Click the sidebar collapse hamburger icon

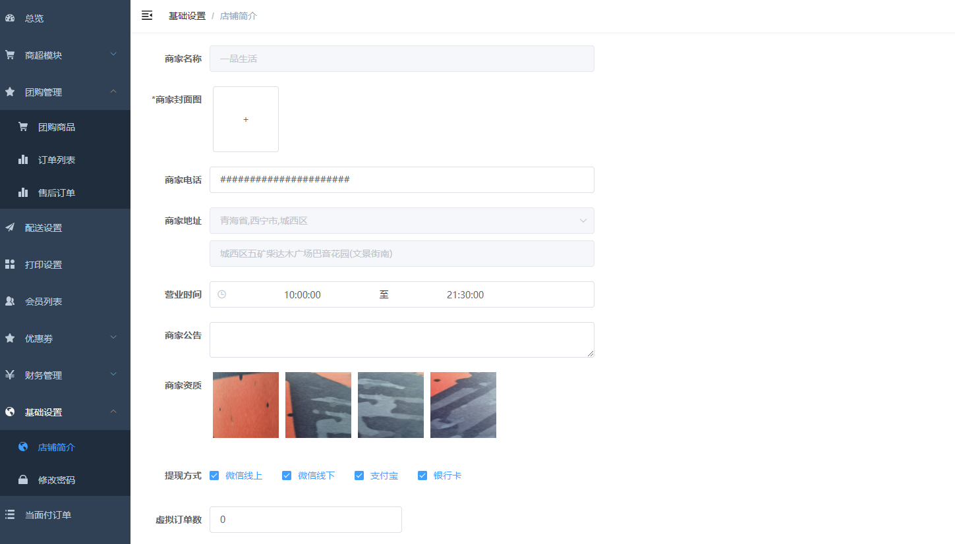pyautogui.click(x=147, y=16)
